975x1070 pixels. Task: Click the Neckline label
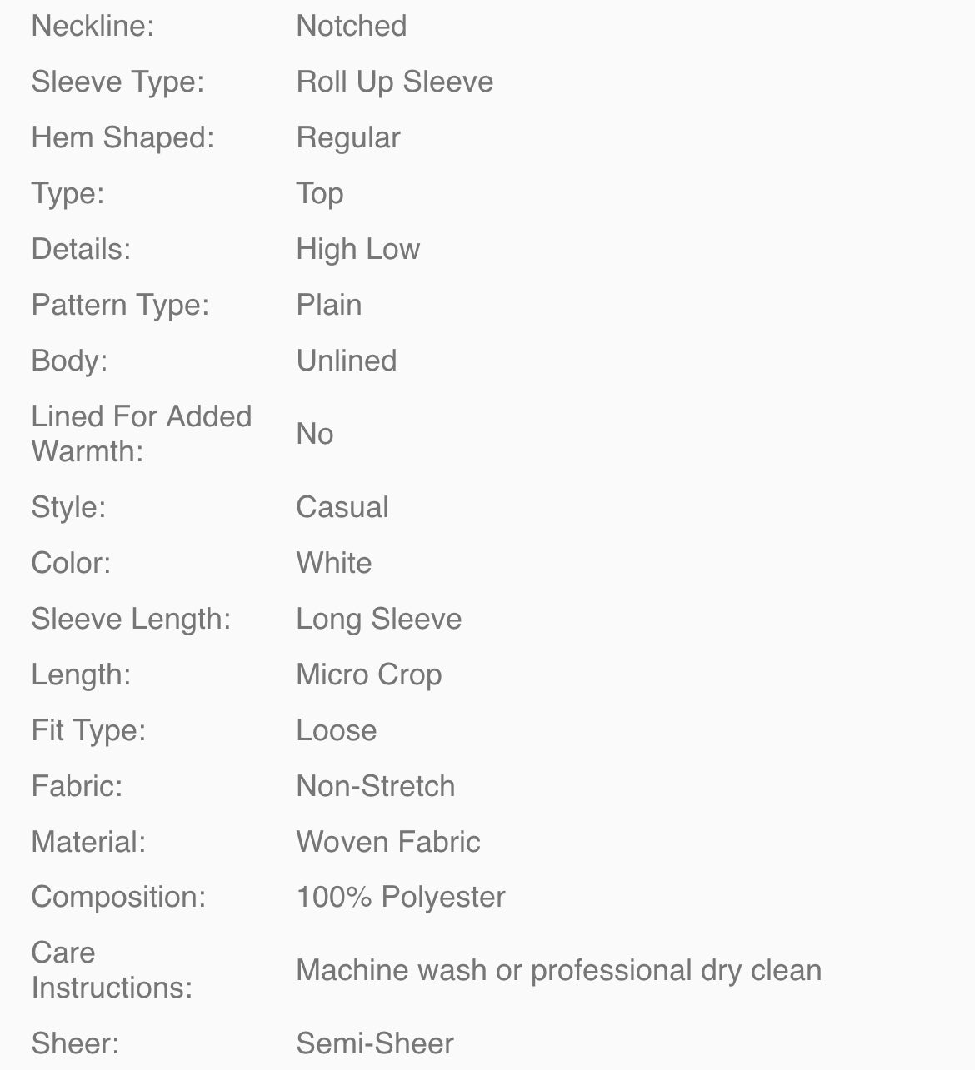[92, 26]
